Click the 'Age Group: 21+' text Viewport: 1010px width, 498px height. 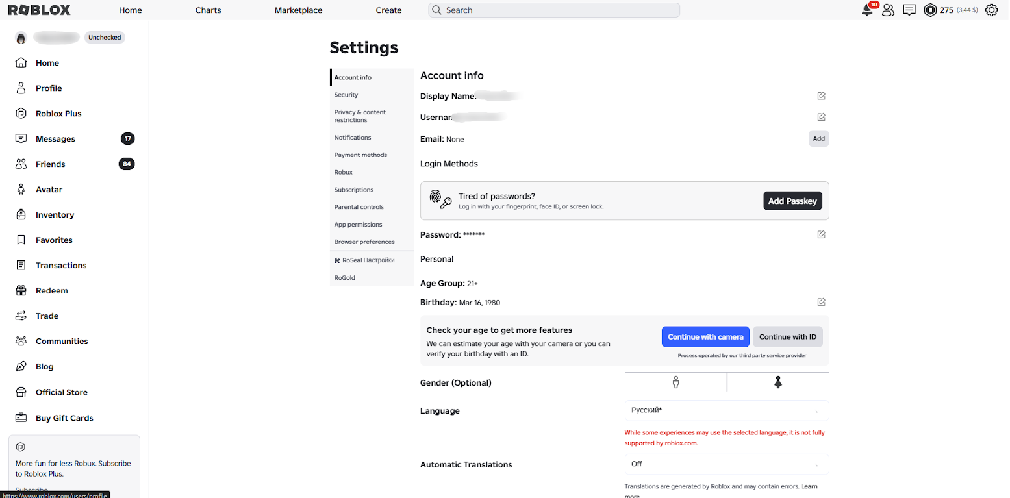coord(449,284)
